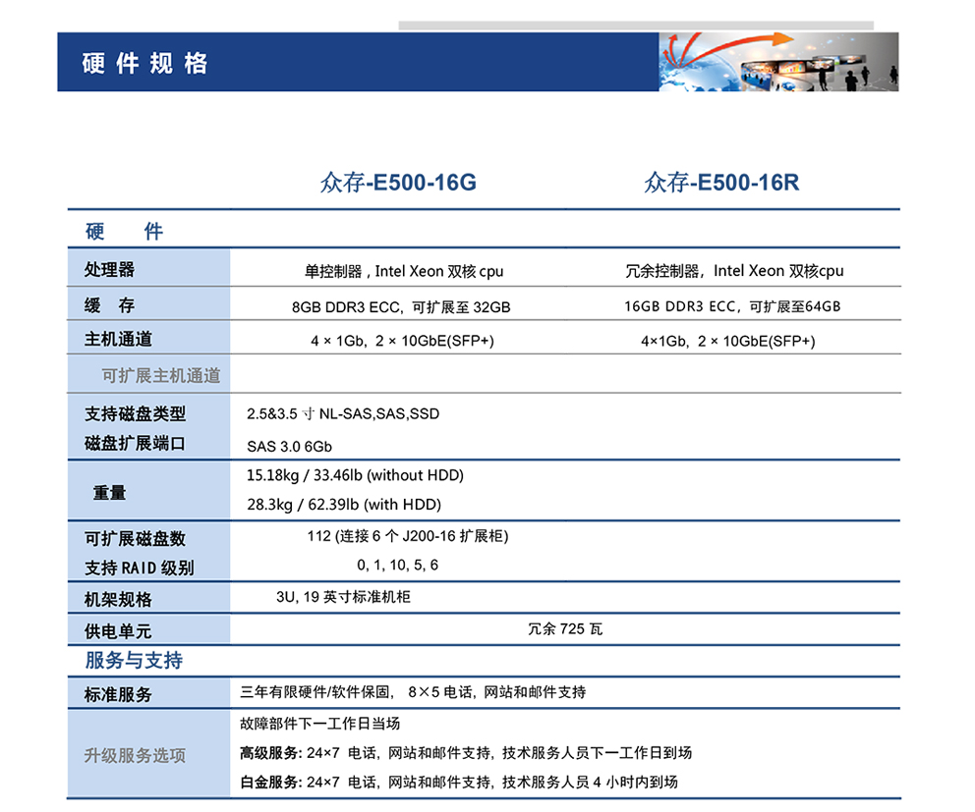Screen dimensions: 975x812
Task: Click the greyed 可扩展主机通道 label
Action: pyautogui.click(x=161, y=375)
